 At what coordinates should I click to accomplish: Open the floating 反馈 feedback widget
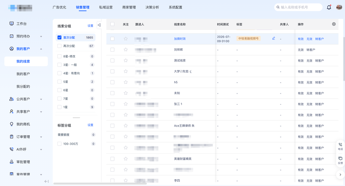(x=340, y=160)
